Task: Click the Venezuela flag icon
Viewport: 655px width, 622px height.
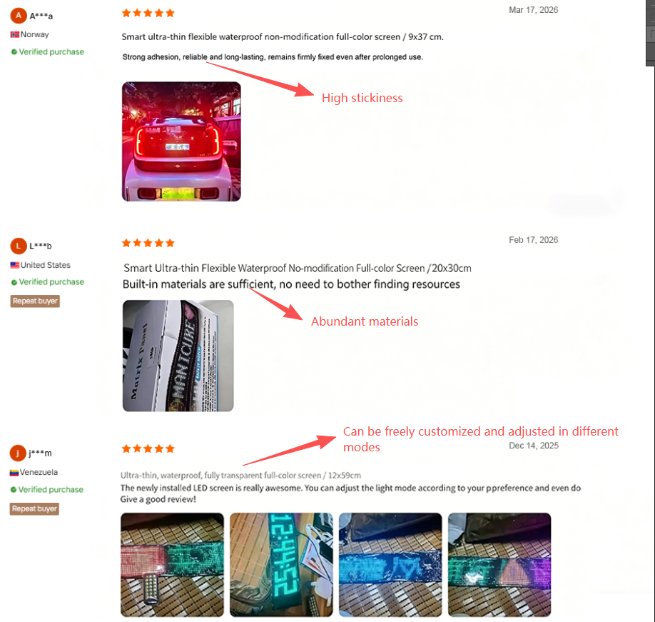Action: pos(14,472)
